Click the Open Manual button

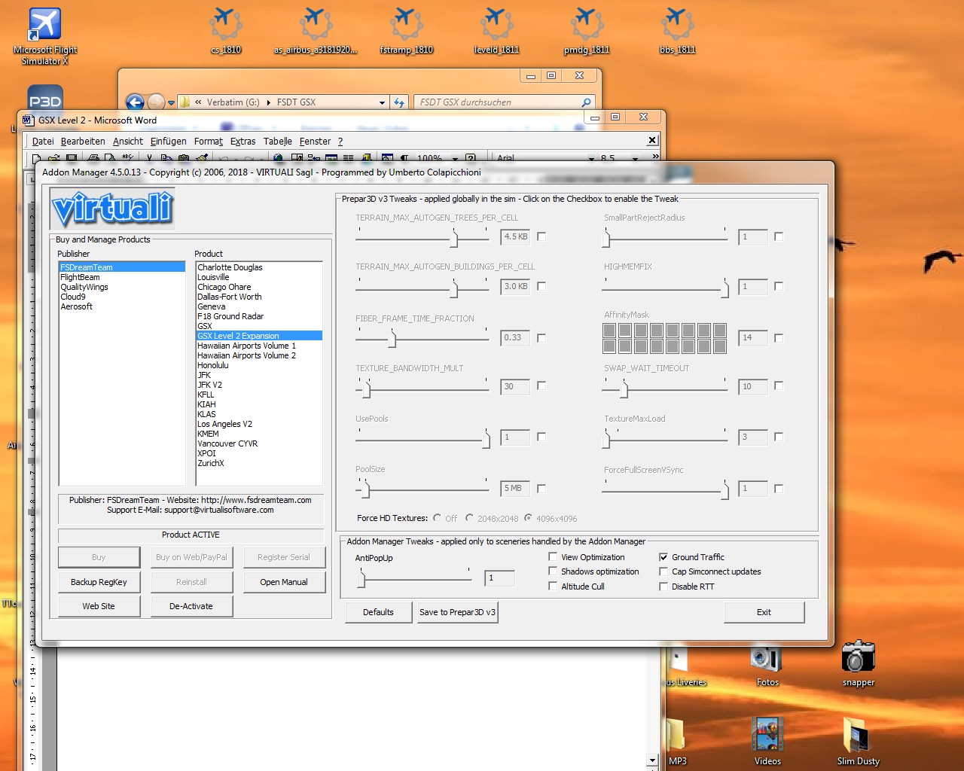click(284, 582)
